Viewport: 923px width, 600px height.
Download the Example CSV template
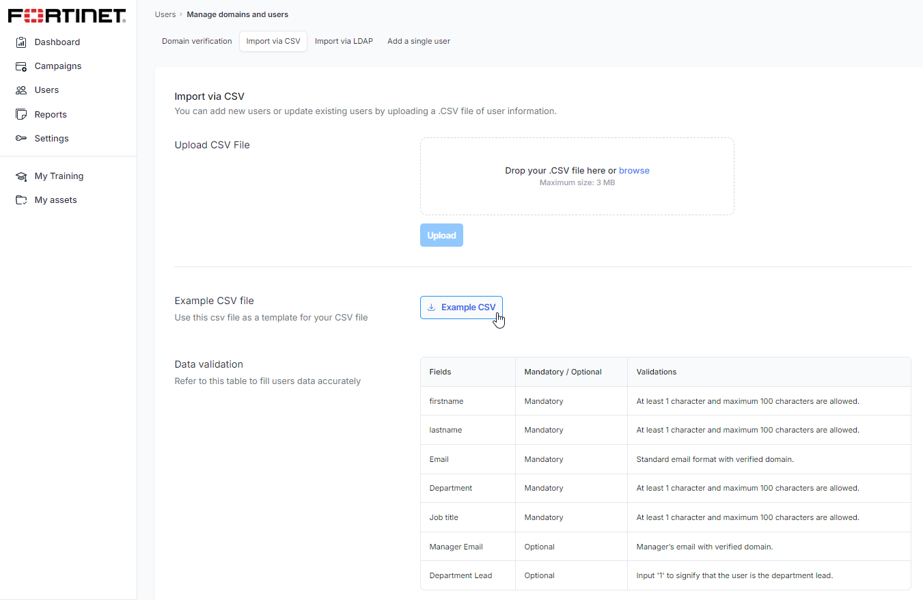[461, 308]
